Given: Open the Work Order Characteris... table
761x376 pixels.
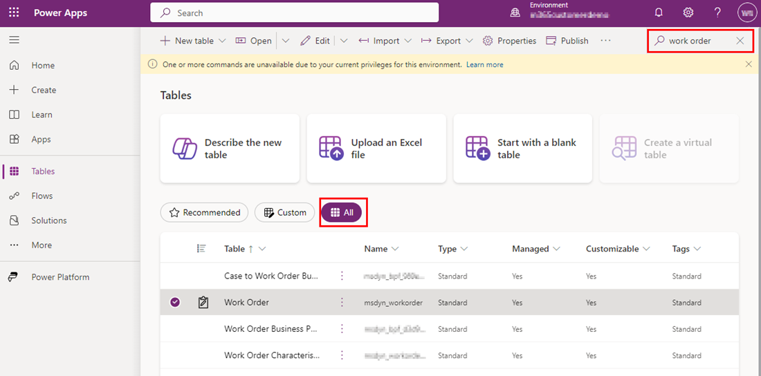Looking at the screenshot, I should pos(272,355).
